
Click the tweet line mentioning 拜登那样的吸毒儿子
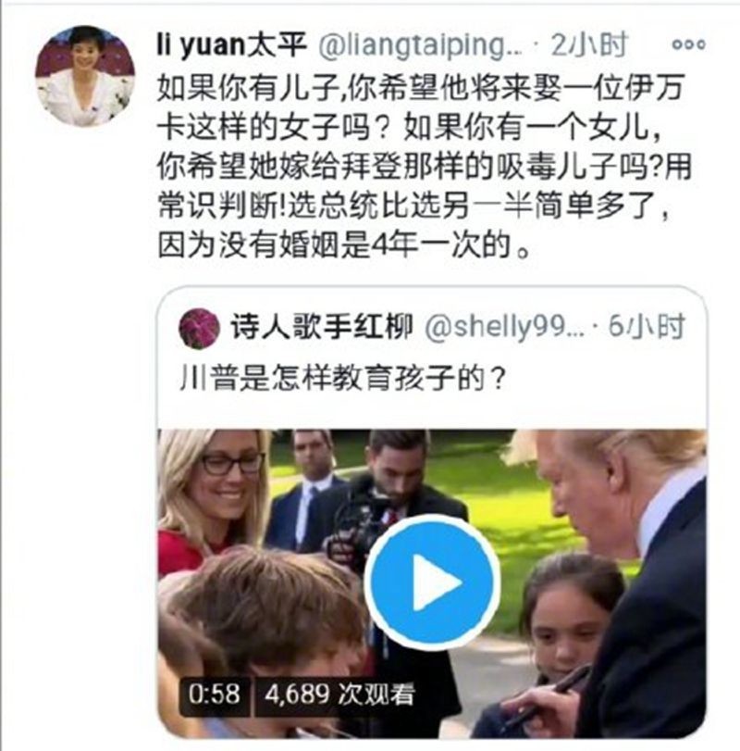pos(424,167)
